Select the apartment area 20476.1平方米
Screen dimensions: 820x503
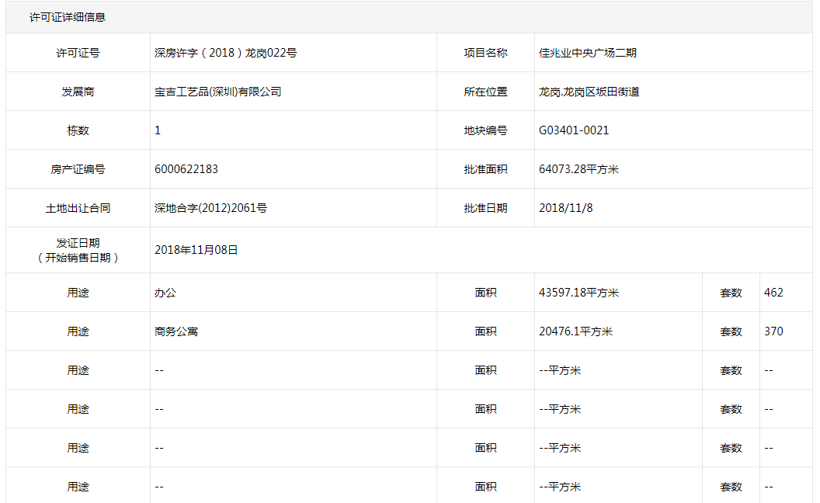(x=575, y=331)
